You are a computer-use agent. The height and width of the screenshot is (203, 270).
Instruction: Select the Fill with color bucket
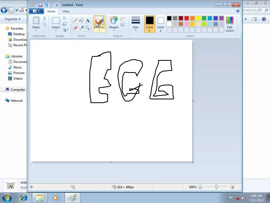click(81, 21)
